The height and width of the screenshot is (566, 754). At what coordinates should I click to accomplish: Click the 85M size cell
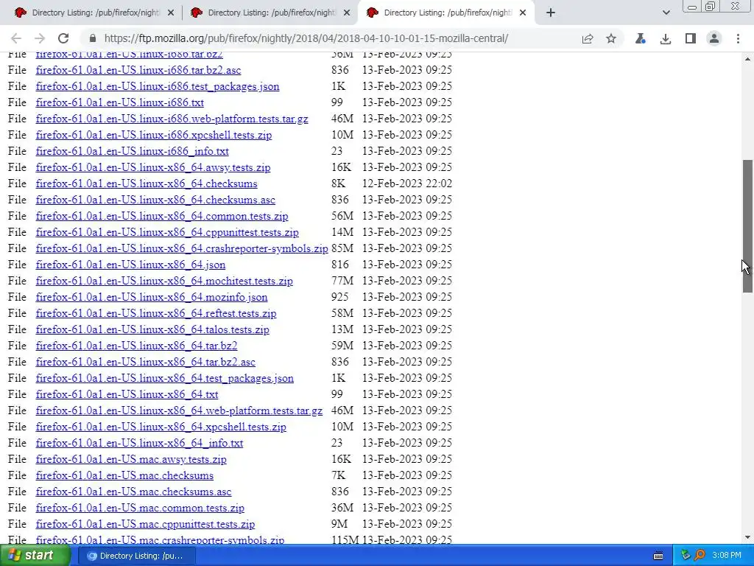(x=342, y=248)
